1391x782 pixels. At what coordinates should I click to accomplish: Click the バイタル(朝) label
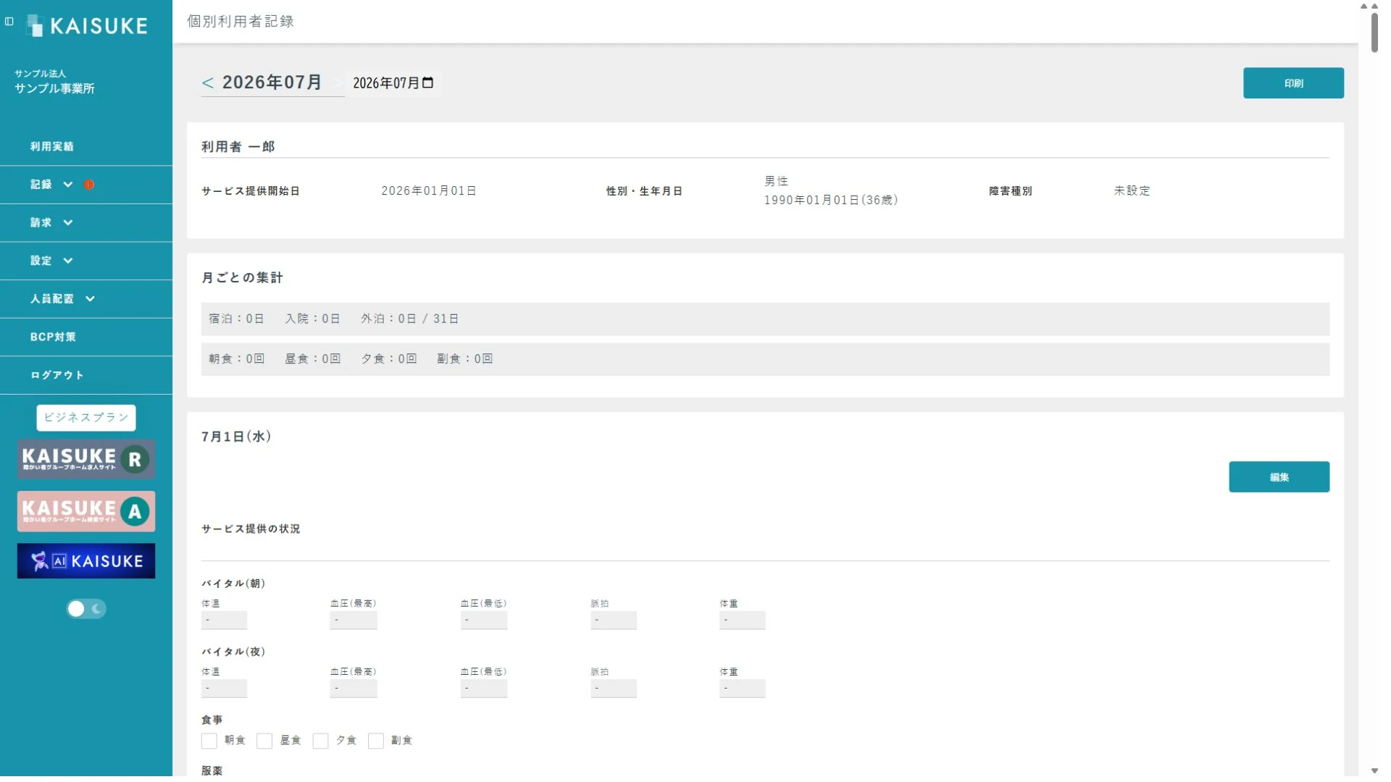coord(233,584)
